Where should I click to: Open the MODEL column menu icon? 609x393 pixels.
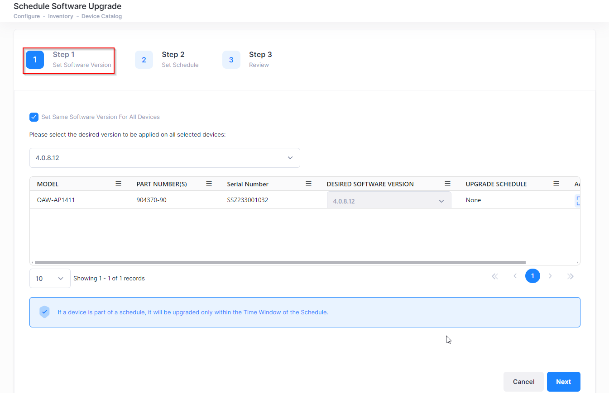pyautogui.click(x=118, y=184)
